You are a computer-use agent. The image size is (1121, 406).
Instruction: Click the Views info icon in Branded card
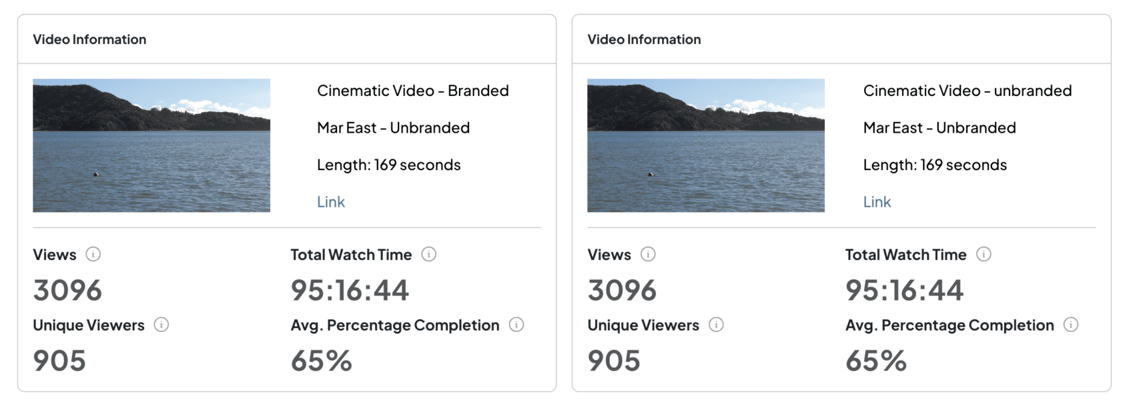click(93, 254)
